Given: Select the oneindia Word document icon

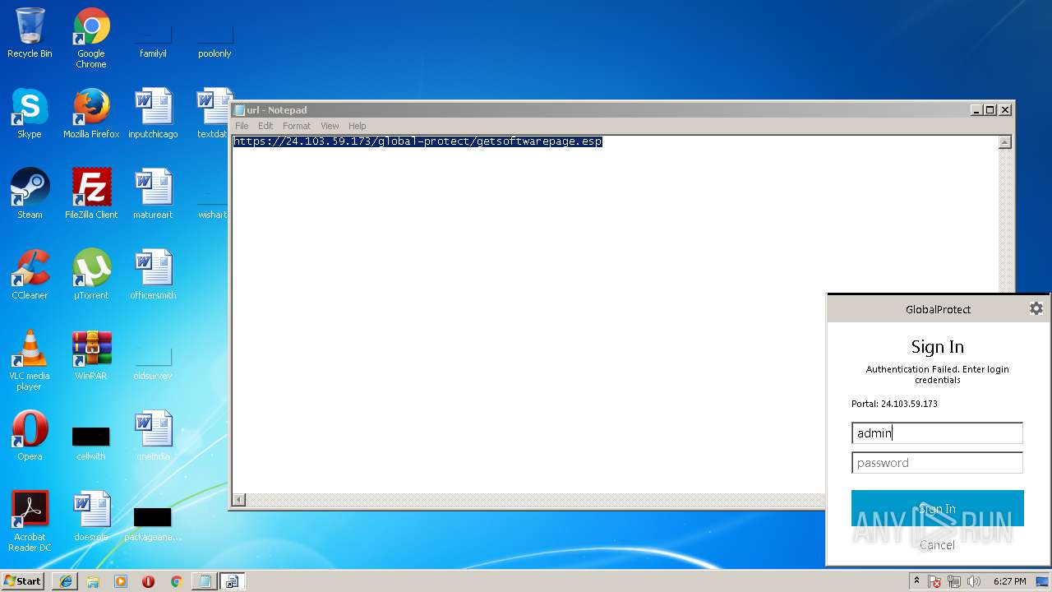Looking at the screenshot, I should click(153, 436).
